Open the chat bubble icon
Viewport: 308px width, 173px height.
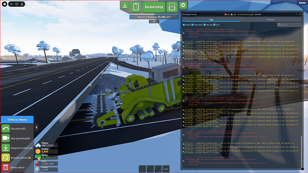pyautogui.click(x=17, y=4)
